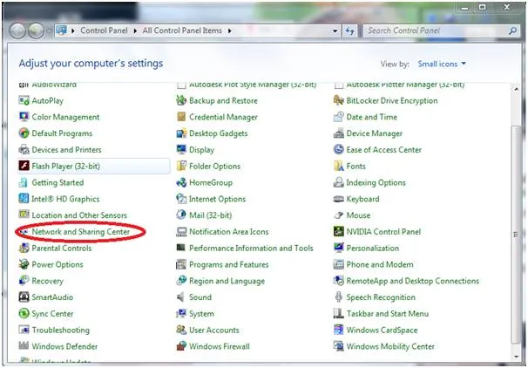Expand the All Control Panel Items breadcrumb arrow
Image resolution: width=528 pixels, height=368 pixels.
pos(231,31)
